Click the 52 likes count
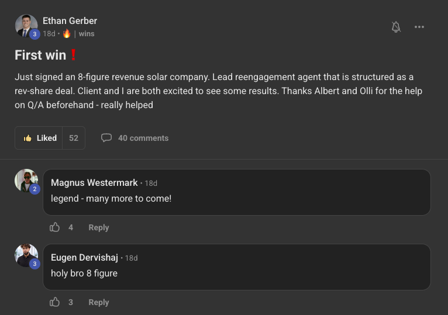Viewport: 448px width, 315px height. pyautogui.click(x=74, y=138)
